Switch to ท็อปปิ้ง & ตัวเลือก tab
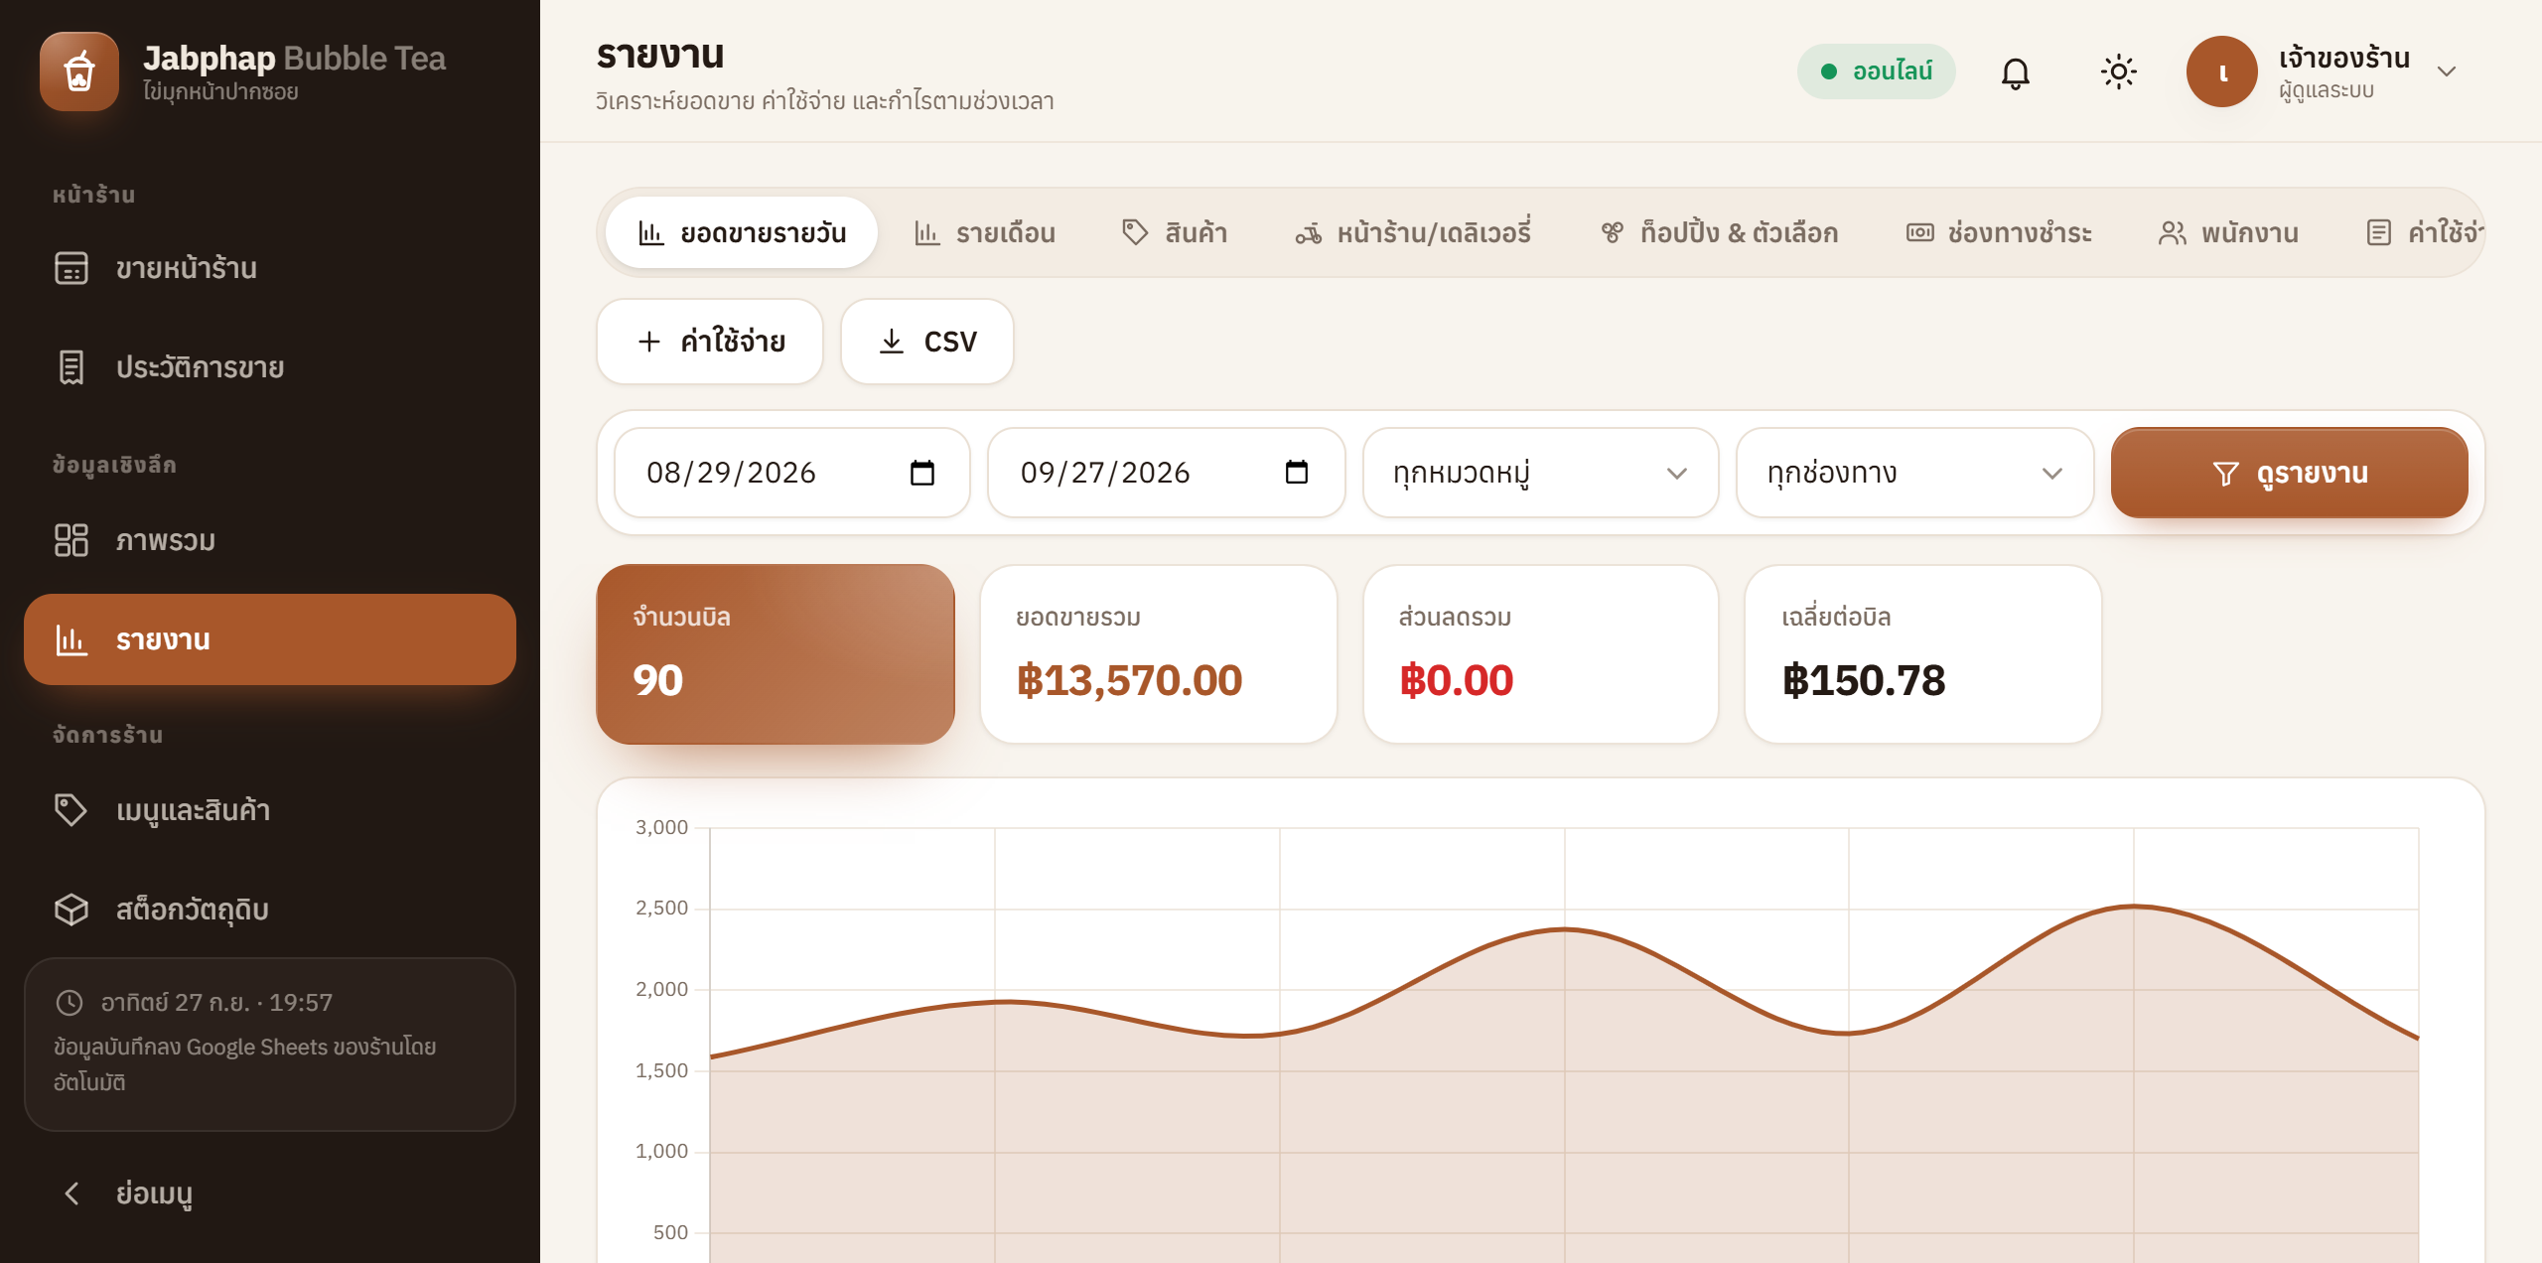This screenshot has height=1263, width=2542. click(1720, 232)
